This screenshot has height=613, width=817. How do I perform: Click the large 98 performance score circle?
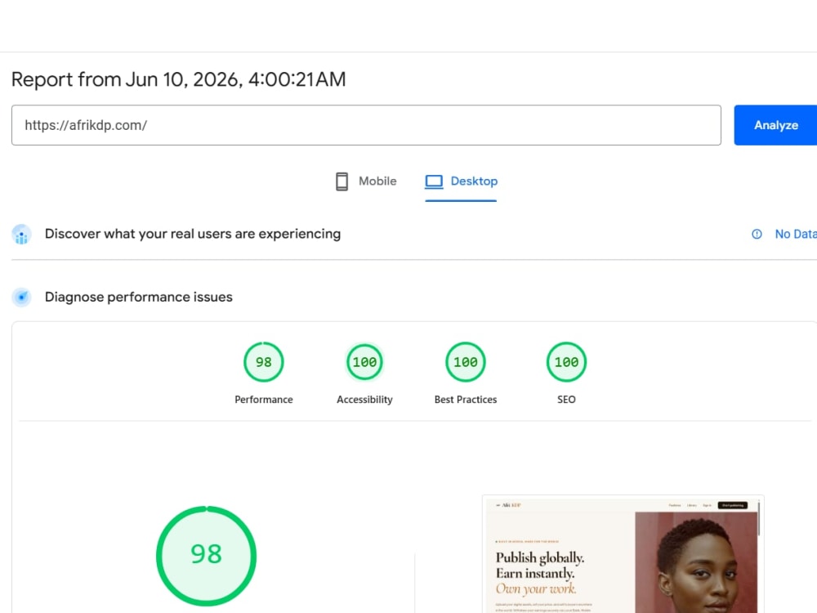click(x=207, y=556)
